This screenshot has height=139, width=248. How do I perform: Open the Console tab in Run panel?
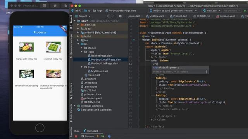[88, 136]
